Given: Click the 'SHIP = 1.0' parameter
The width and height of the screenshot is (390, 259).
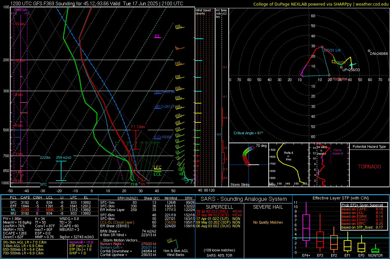Looking at the screenshot, I should 77,253.
